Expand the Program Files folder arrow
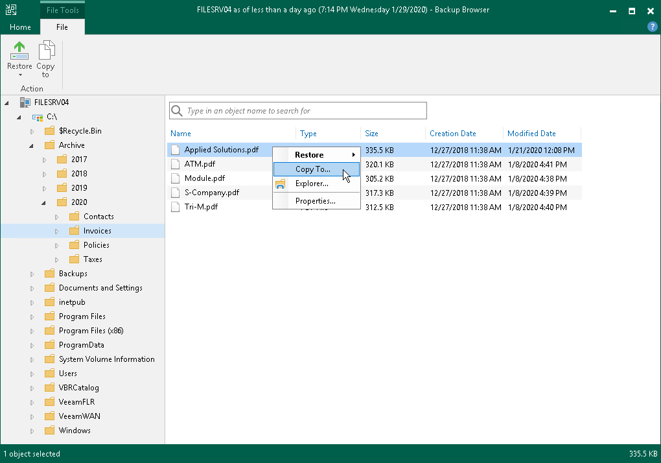661x463 pixels. point(31,316)
